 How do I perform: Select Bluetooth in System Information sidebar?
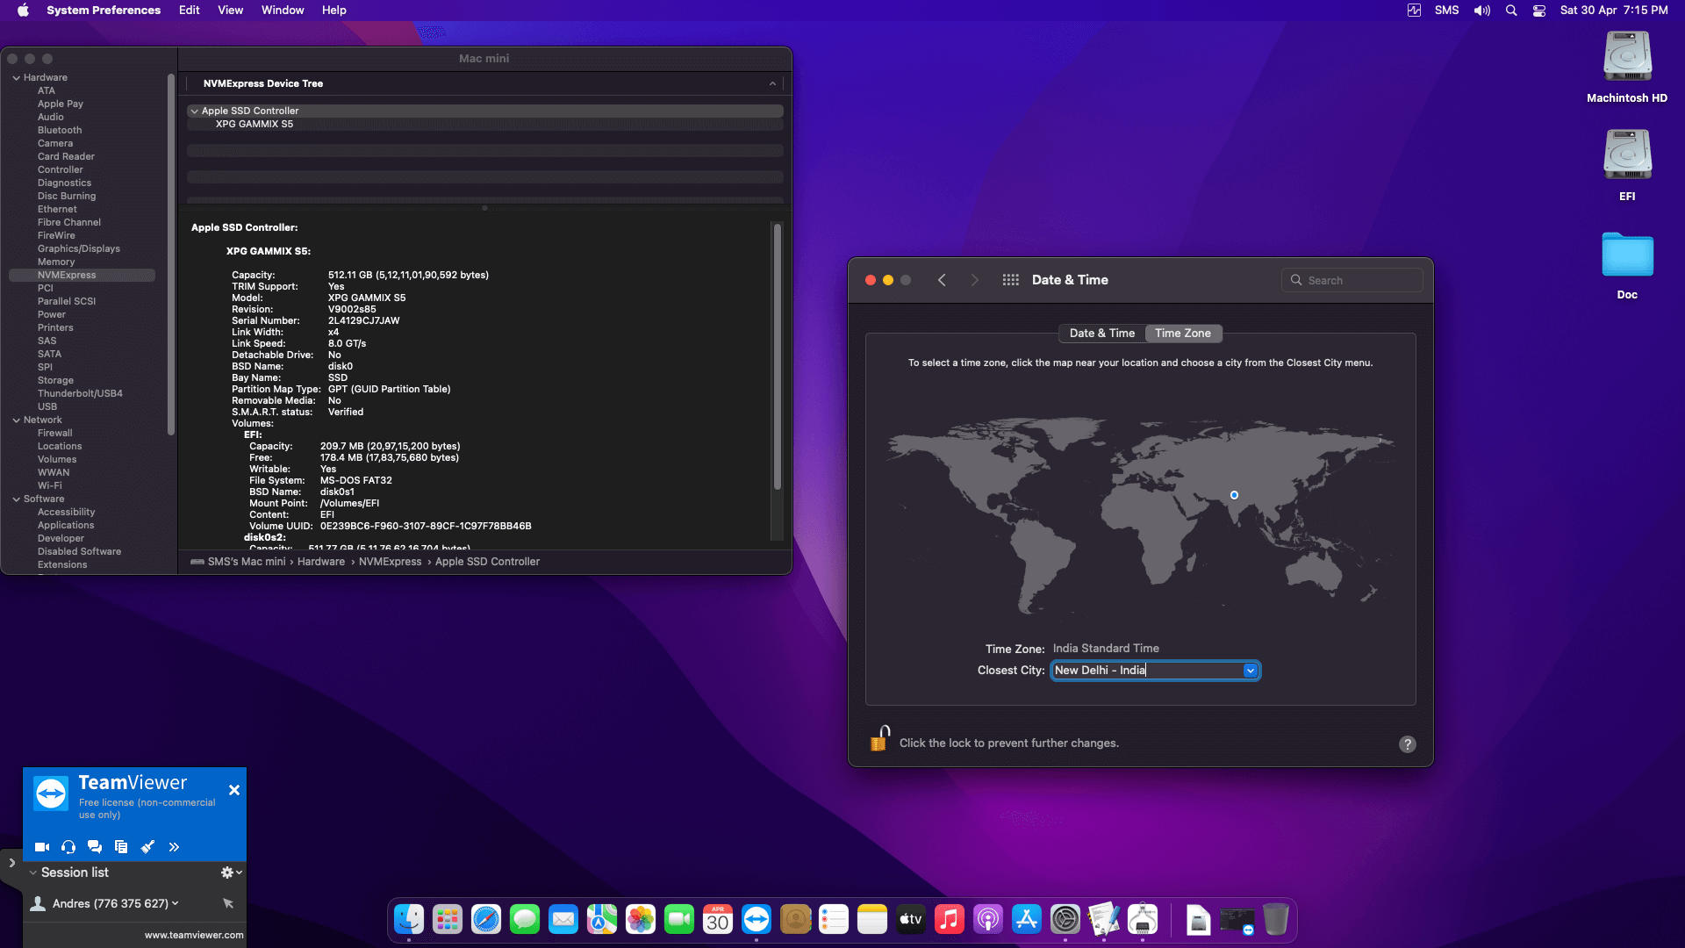click(60, 130)
